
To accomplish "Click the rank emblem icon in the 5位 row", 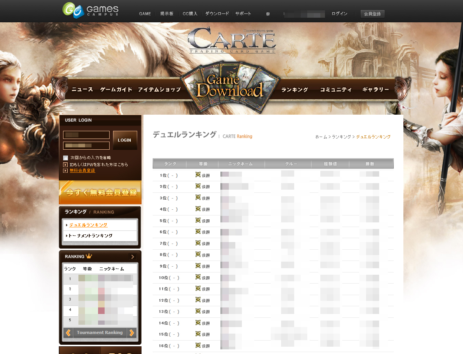I will [x=198, y=220].
